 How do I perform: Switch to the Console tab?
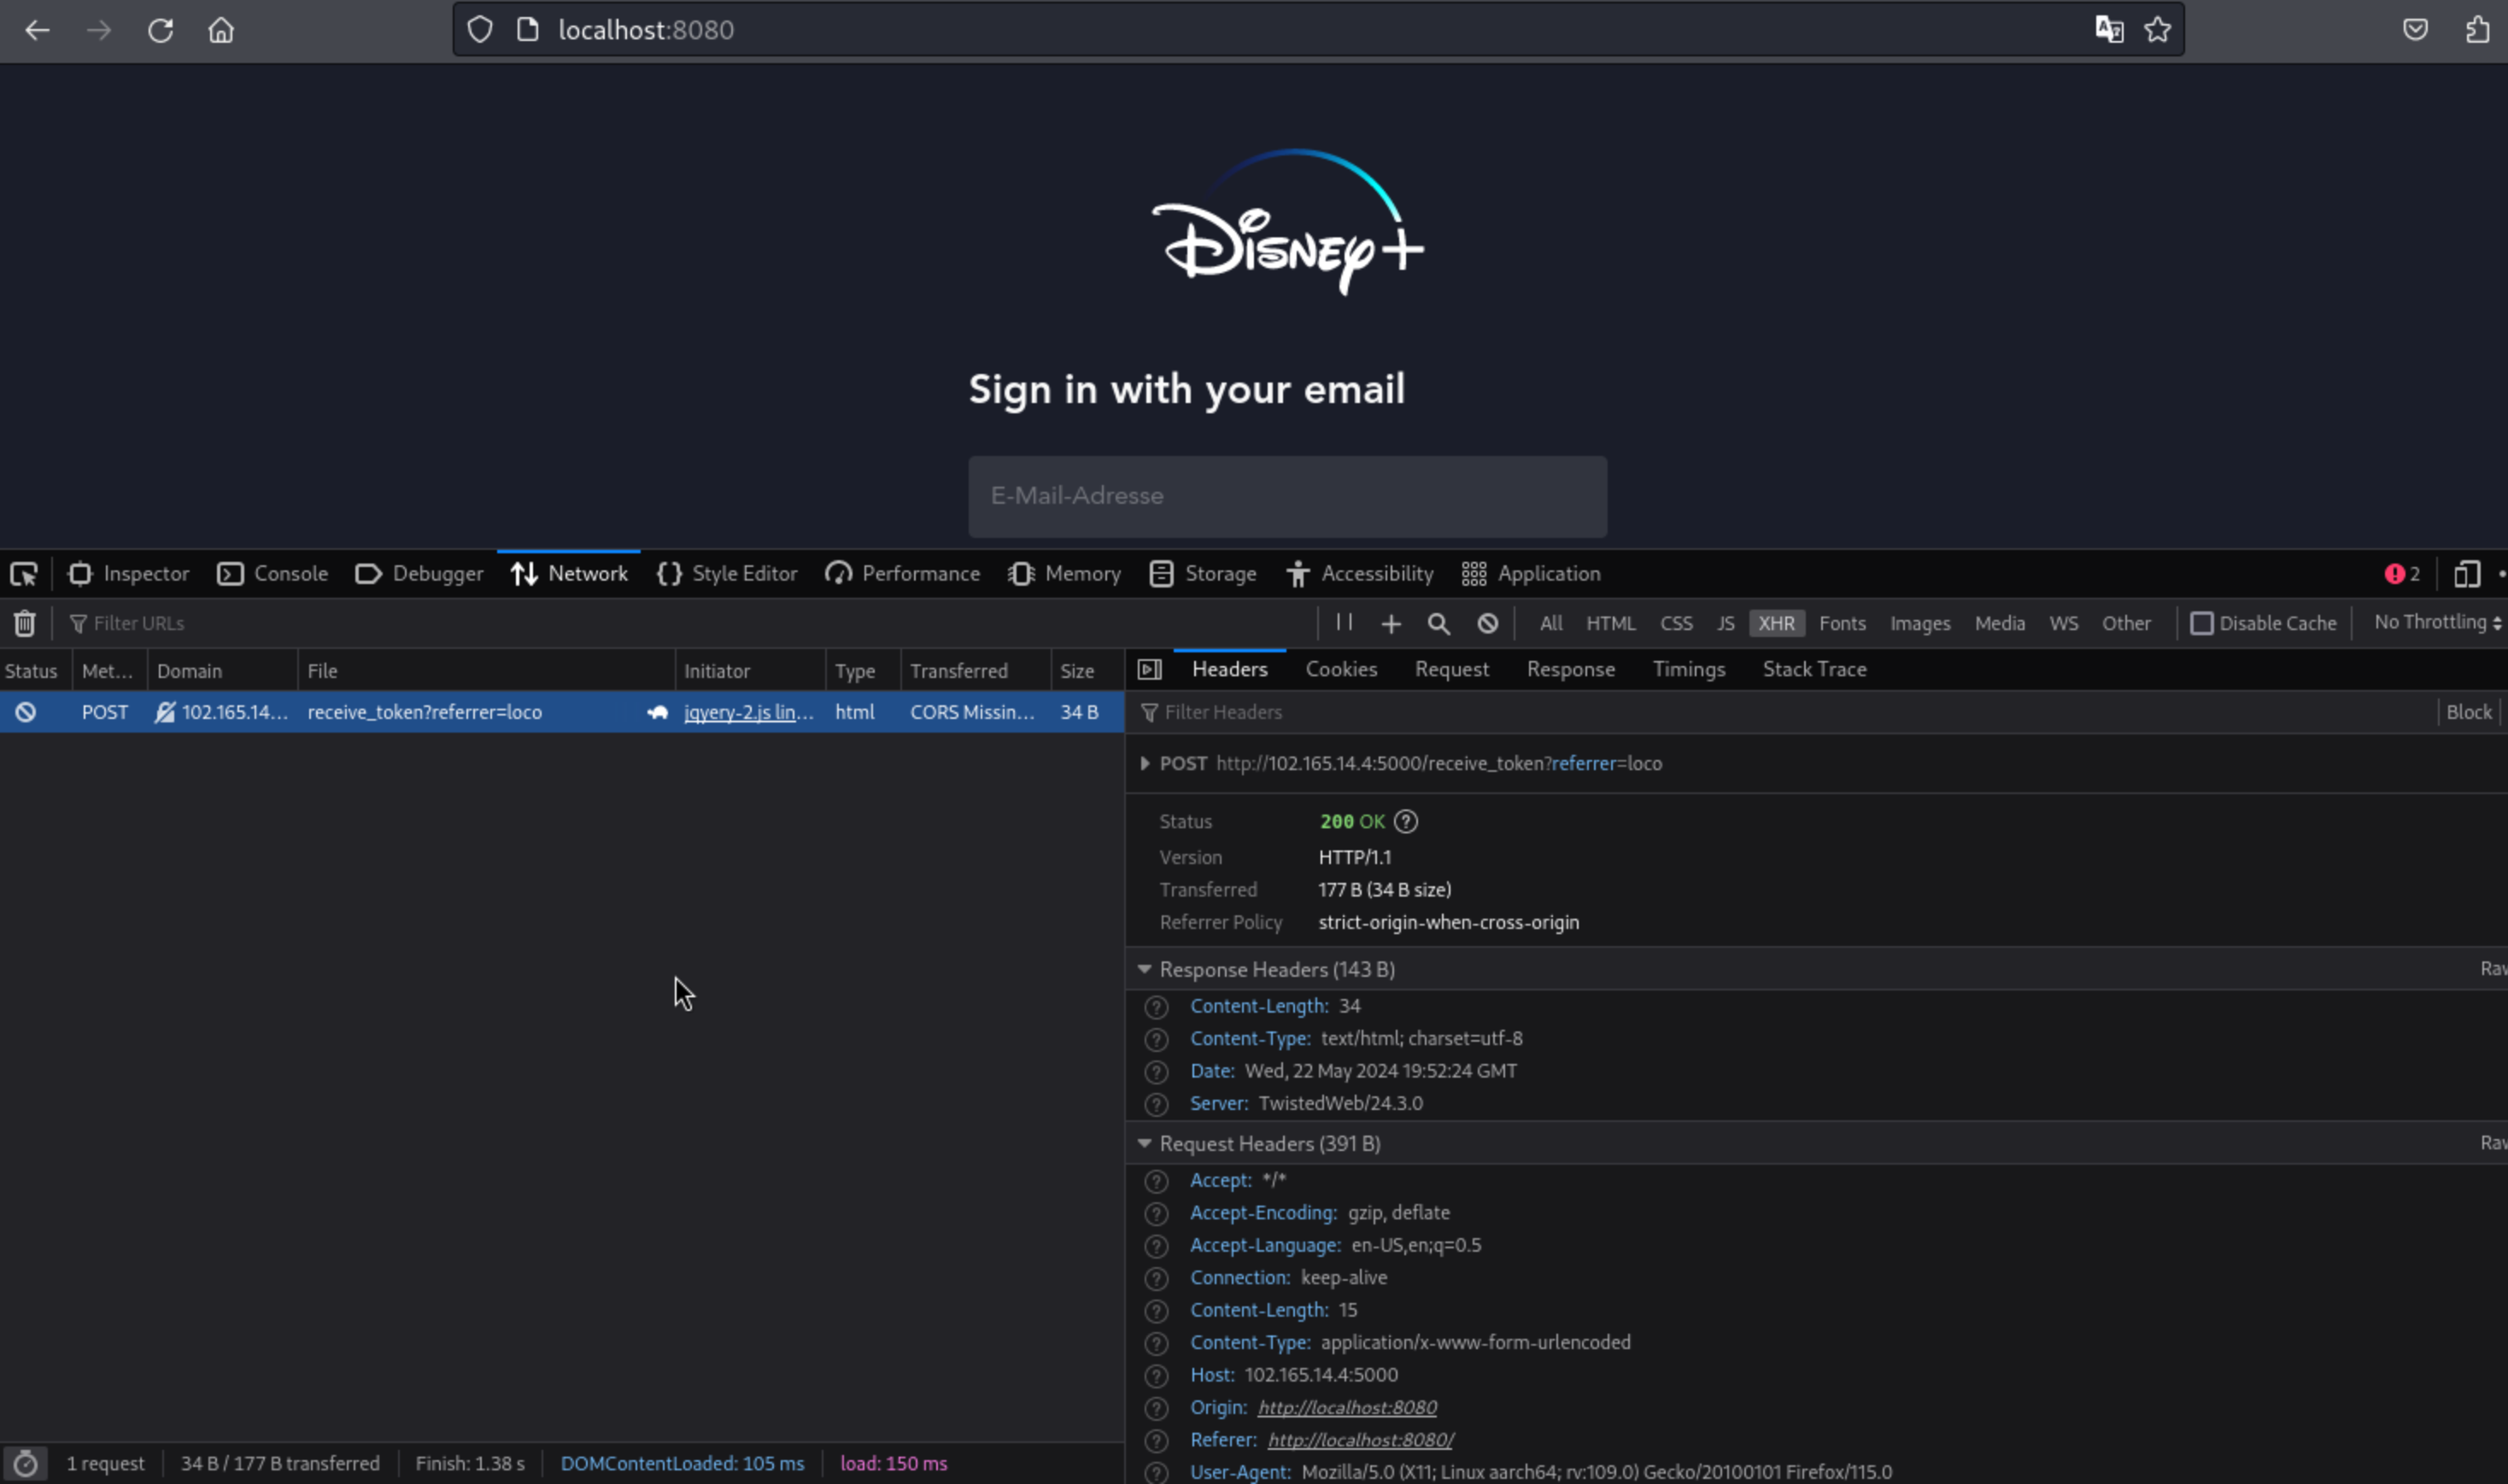pos(272,574)
